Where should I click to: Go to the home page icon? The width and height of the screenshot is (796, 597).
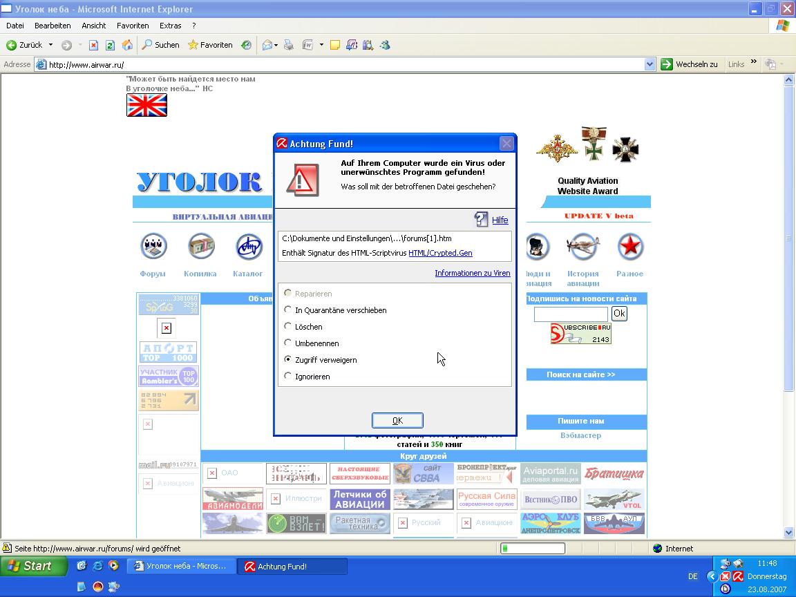tap(127, 45)
